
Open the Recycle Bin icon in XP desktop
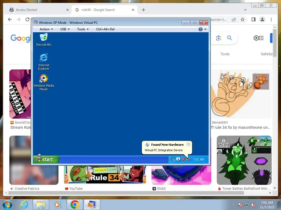pos(44,40)
